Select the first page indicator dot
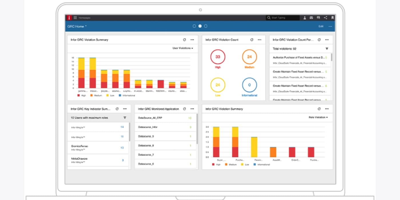 (194, 26)
